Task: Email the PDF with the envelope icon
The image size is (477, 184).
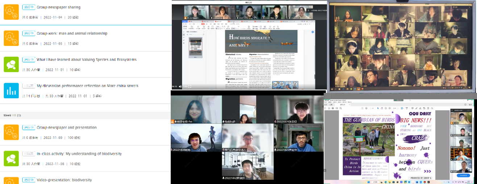Action: click(337, 108)
